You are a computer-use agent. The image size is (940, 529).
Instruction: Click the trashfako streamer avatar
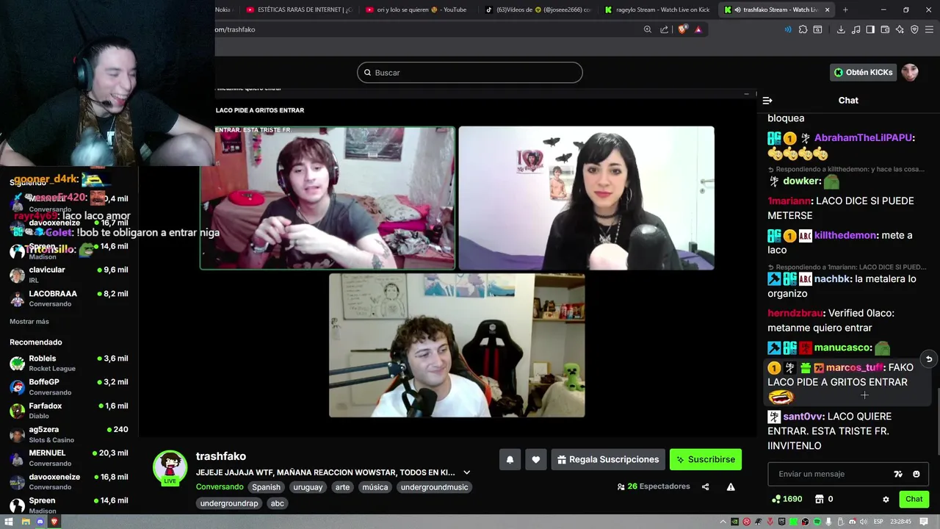[x=170, y=467]
